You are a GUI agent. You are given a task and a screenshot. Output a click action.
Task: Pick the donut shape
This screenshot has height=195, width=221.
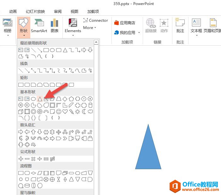33,112
